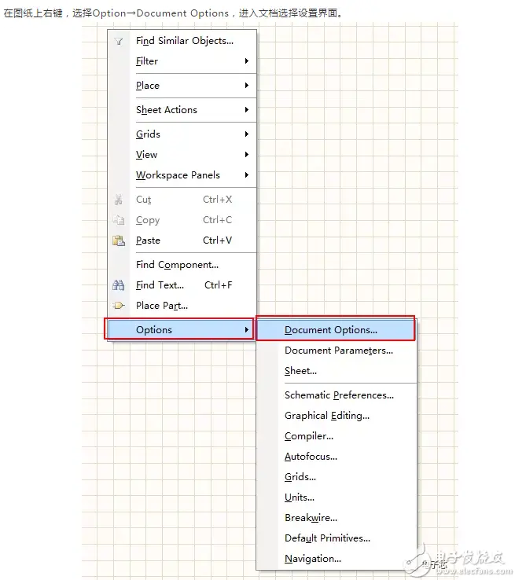Choose Place Part from the menu

182,306
